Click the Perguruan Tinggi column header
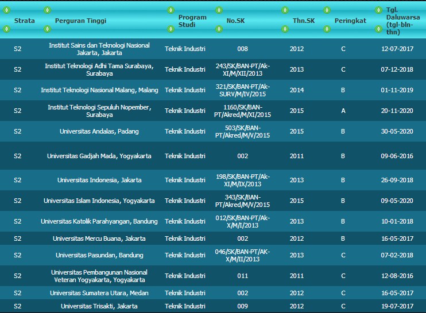 pos(81,21)
